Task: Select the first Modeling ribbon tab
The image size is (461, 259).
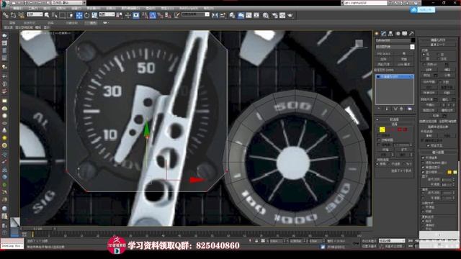Action: 12,22
